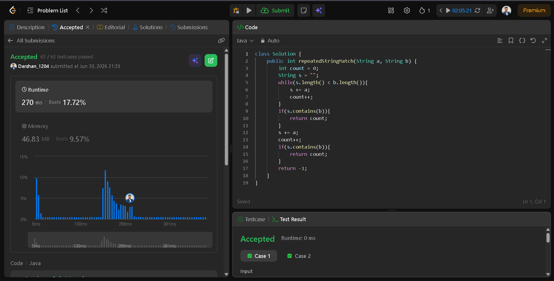Viewport: 554px width, 281px height.
Task: Select the Accepted tab
Action: coord(67,27)
